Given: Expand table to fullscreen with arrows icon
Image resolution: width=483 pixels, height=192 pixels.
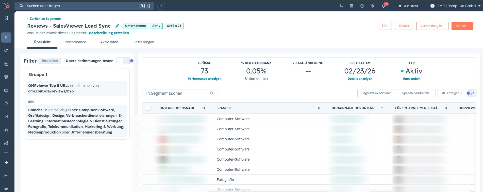Looking at the screenshot, I should point(472,93).
